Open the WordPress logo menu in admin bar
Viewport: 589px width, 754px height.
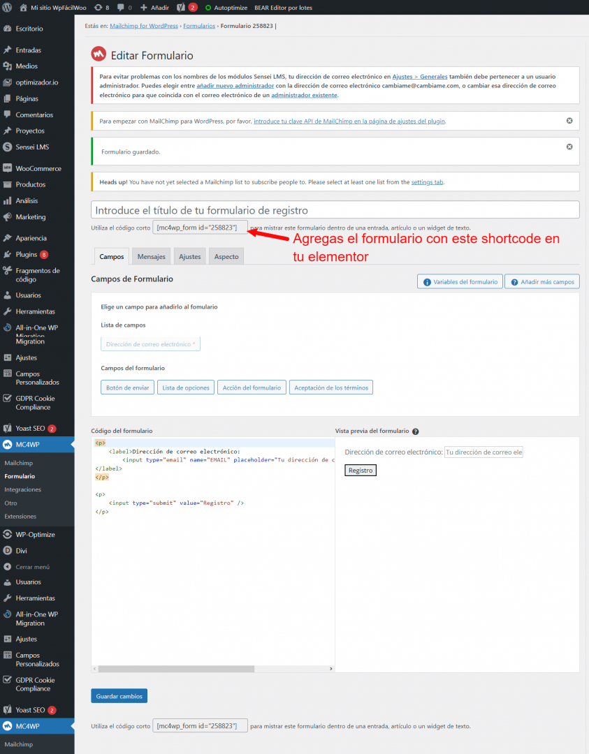[x=7, y=7]
